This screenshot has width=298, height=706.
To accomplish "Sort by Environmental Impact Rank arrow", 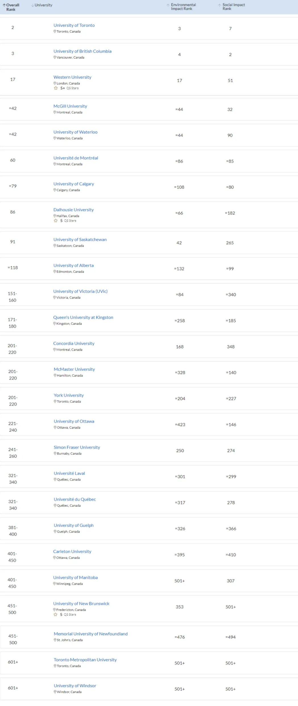I will pyautogui.click(x=168, y=5).
